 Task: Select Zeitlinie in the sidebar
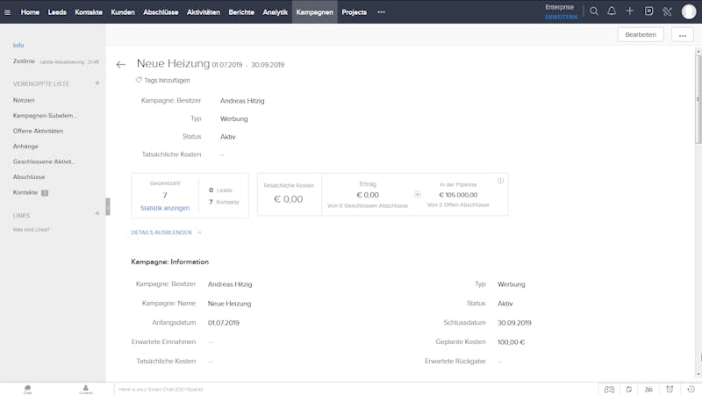(24, 61)
